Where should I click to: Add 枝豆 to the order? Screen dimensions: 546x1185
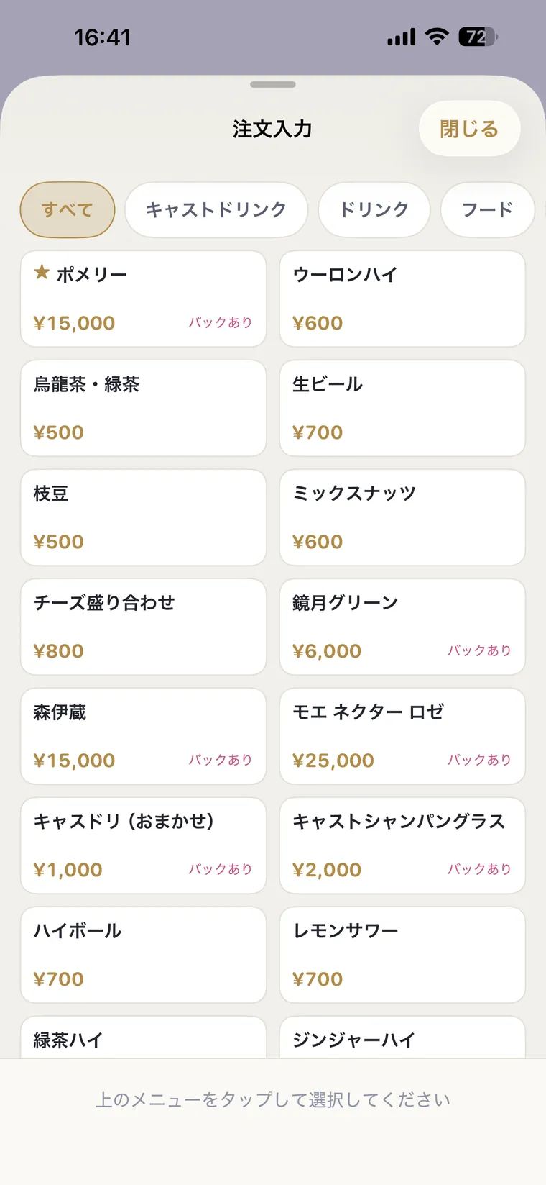(x=144, y=517)
